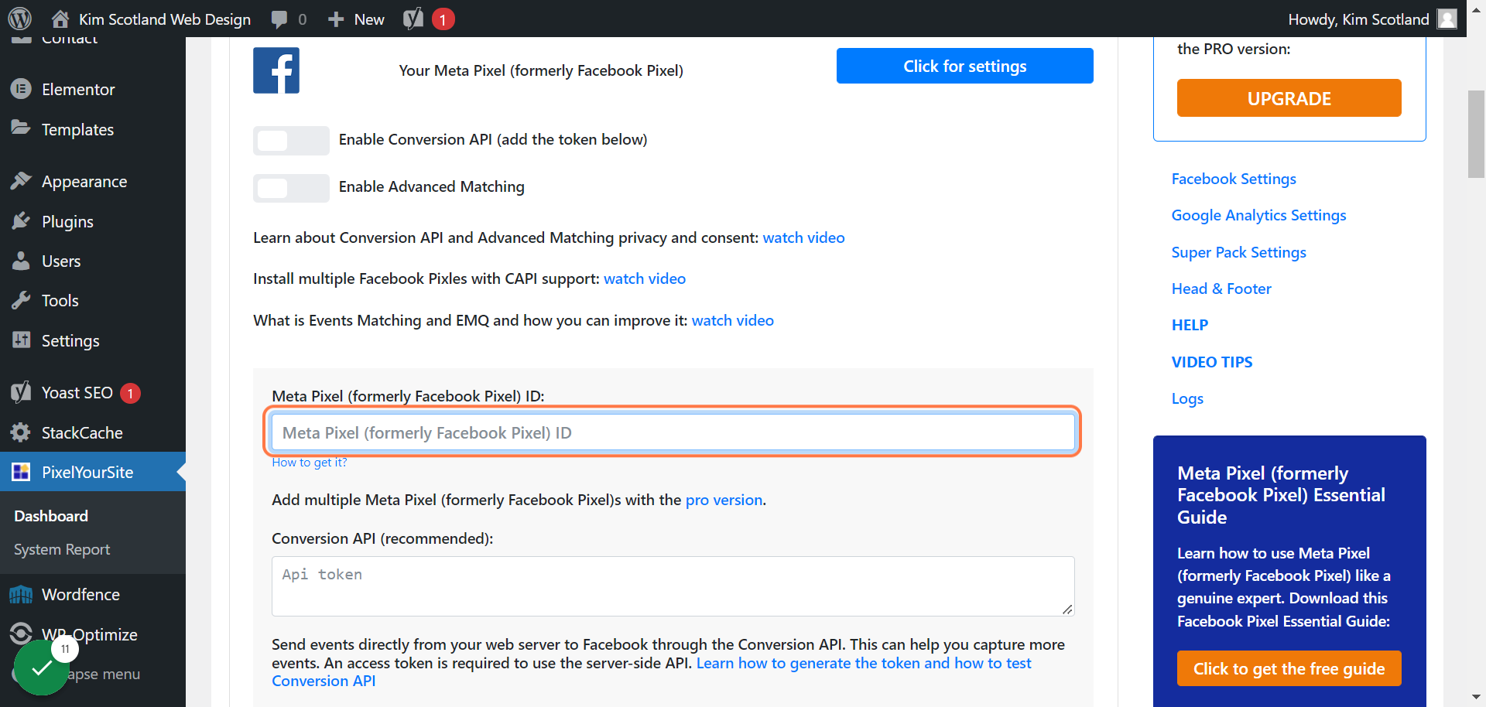
Task: Click the Tools wrench icon
Action: pyautogui.click(x=21, y=300)
